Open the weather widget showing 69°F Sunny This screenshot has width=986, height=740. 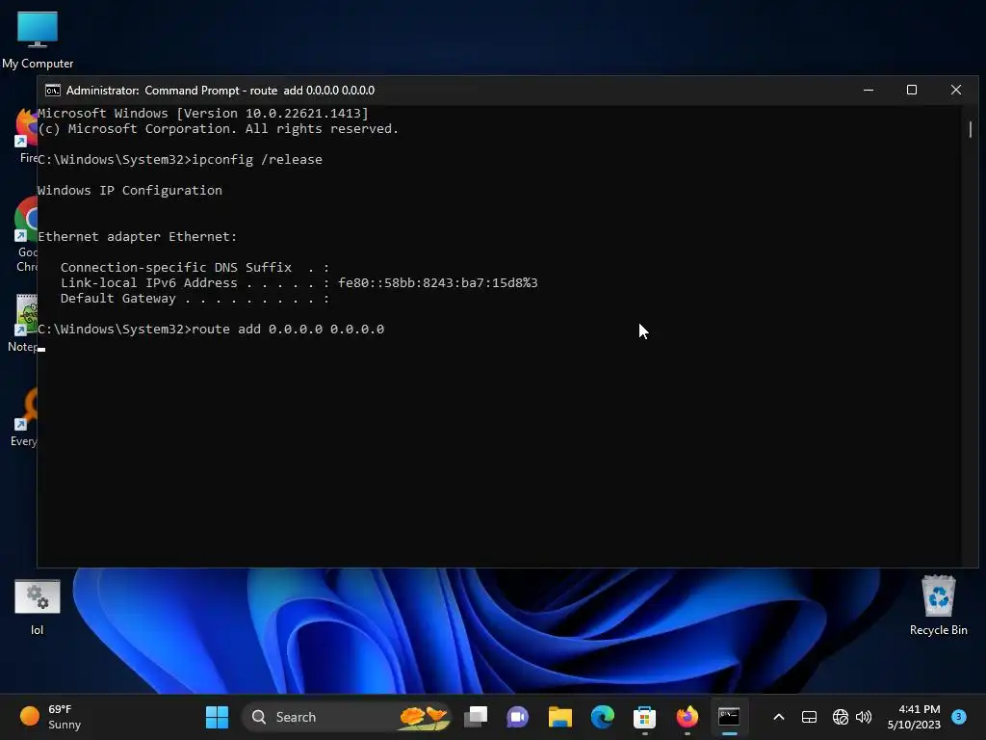click(51, 717)
